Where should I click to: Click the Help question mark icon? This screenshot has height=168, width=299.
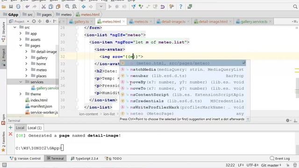181,7
